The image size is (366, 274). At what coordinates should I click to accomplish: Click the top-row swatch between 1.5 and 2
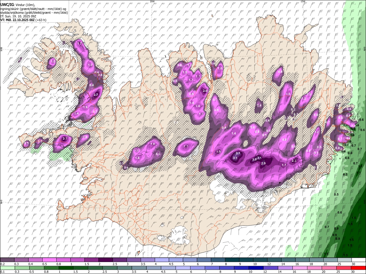click(x=91, y=260)
